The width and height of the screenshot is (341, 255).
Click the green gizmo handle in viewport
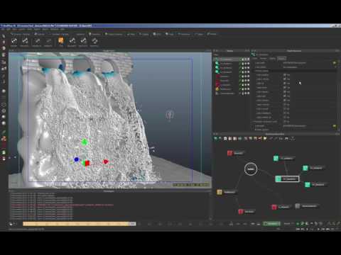85,142
